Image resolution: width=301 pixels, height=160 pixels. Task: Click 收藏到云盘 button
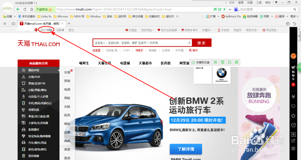(200, 62)
